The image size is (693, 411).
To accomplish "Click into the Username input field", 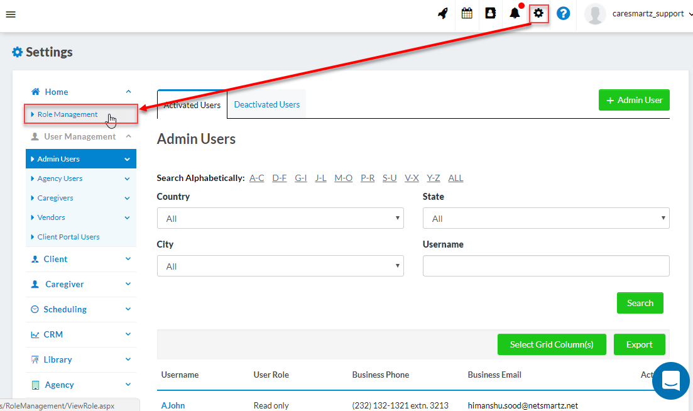I will click(545, 266).
